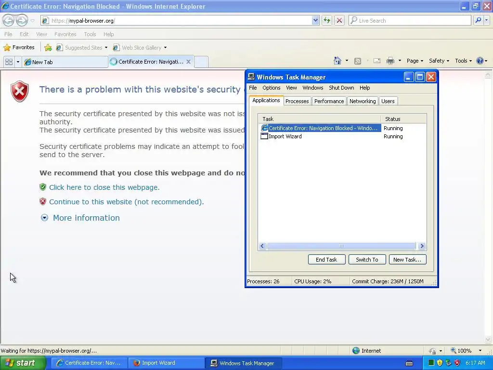This screenshot has height=370, width=493.
Task: Open Internet Explorer Favorites menu
Action: pos(65,34)
